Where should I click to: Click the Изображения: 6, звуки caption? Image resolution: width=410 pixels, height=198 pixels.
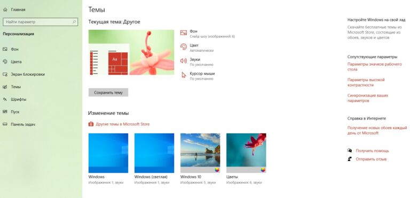pyautogui.click(x=244, y=183)
